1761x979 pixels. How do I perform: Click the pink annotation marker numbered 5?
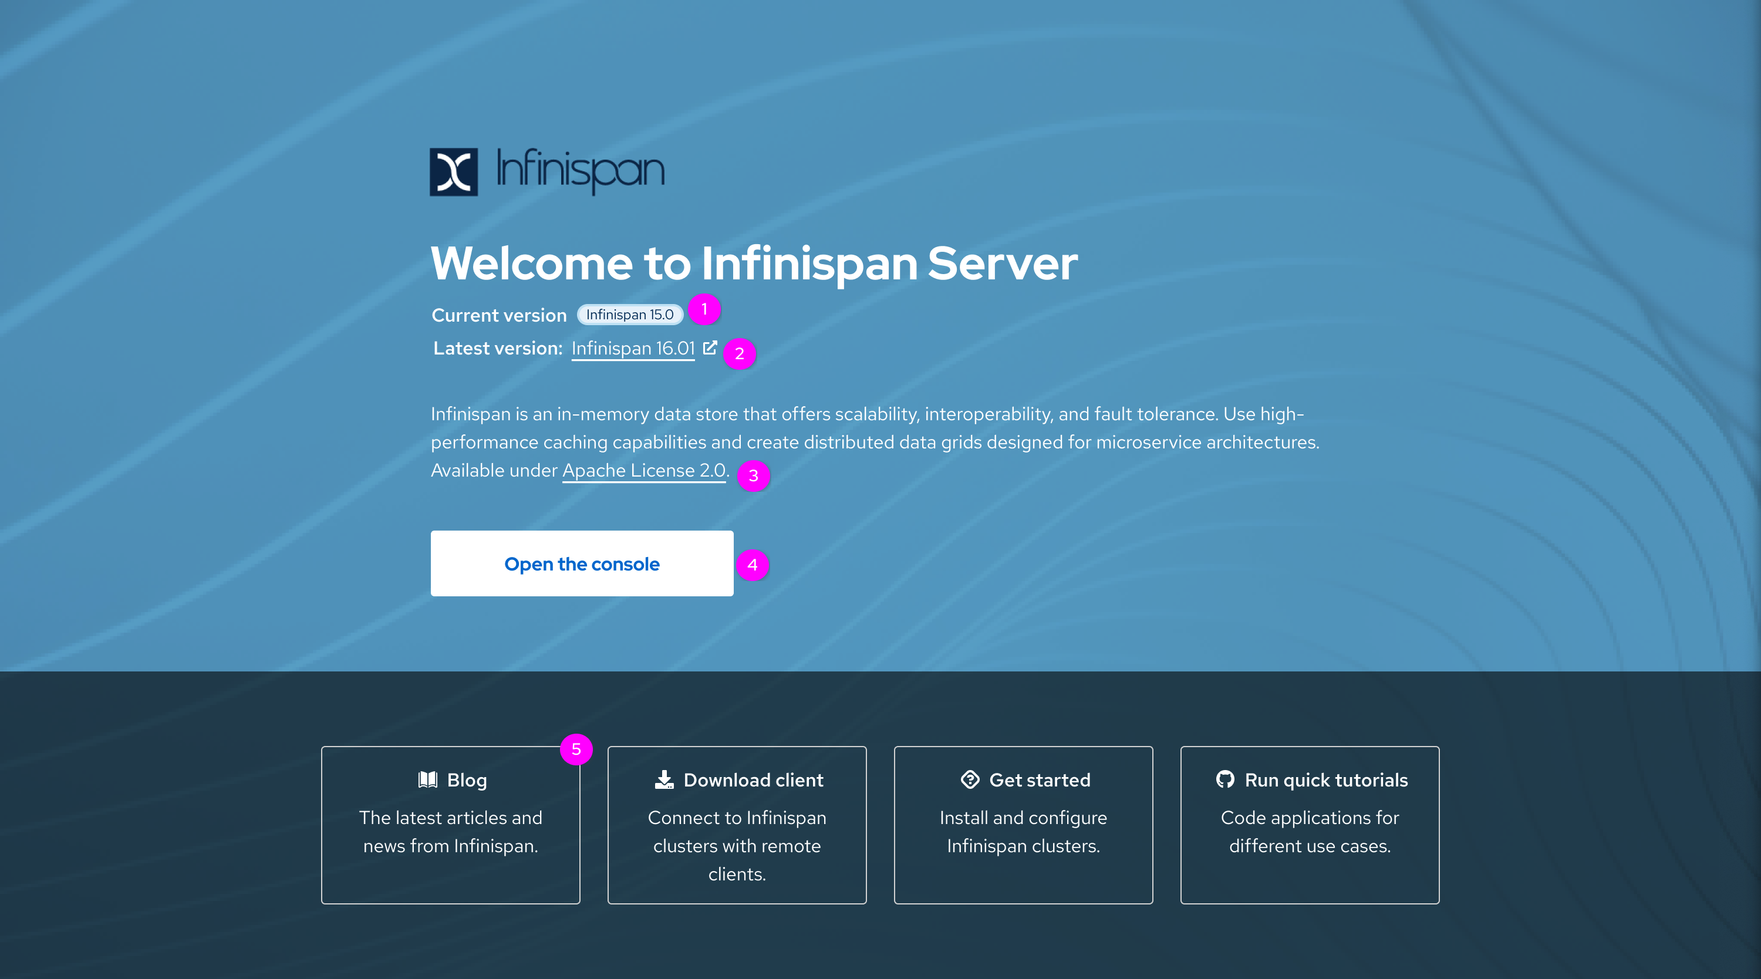[x=576, y=750]
